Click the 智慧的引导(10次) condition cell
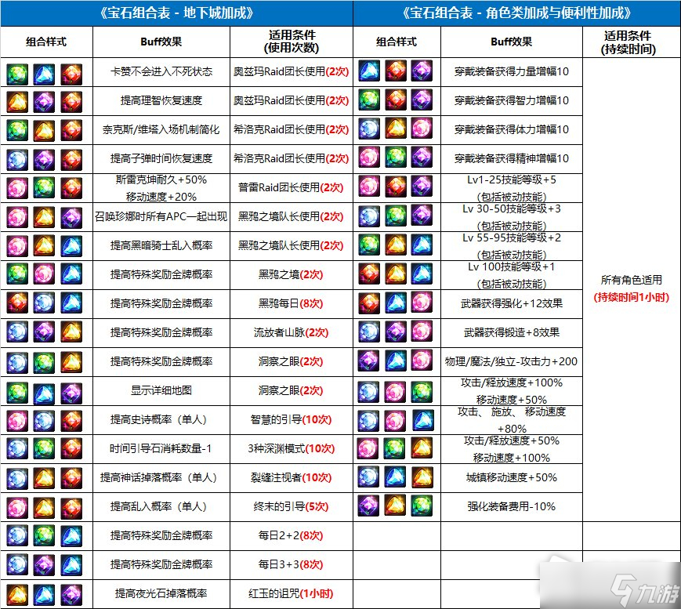The width and height of the screenshot is (681, 609). point(291,419)
